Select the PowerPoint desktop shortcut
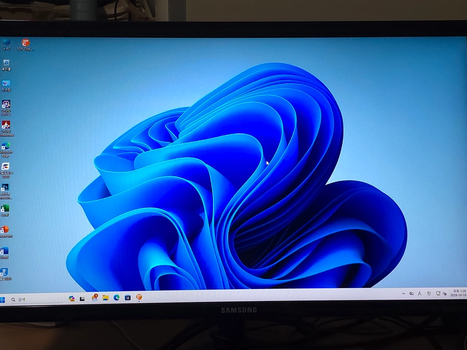Screen dimensions: 467x350 coord(5,231)
